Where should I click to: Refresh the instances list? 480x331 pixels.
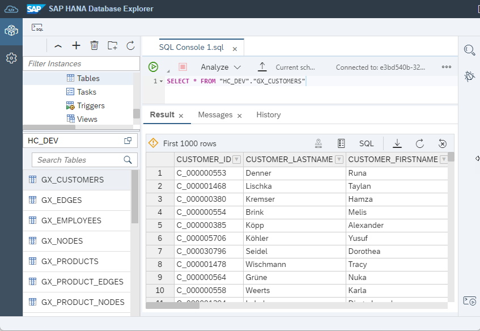[x=131, y=45]
